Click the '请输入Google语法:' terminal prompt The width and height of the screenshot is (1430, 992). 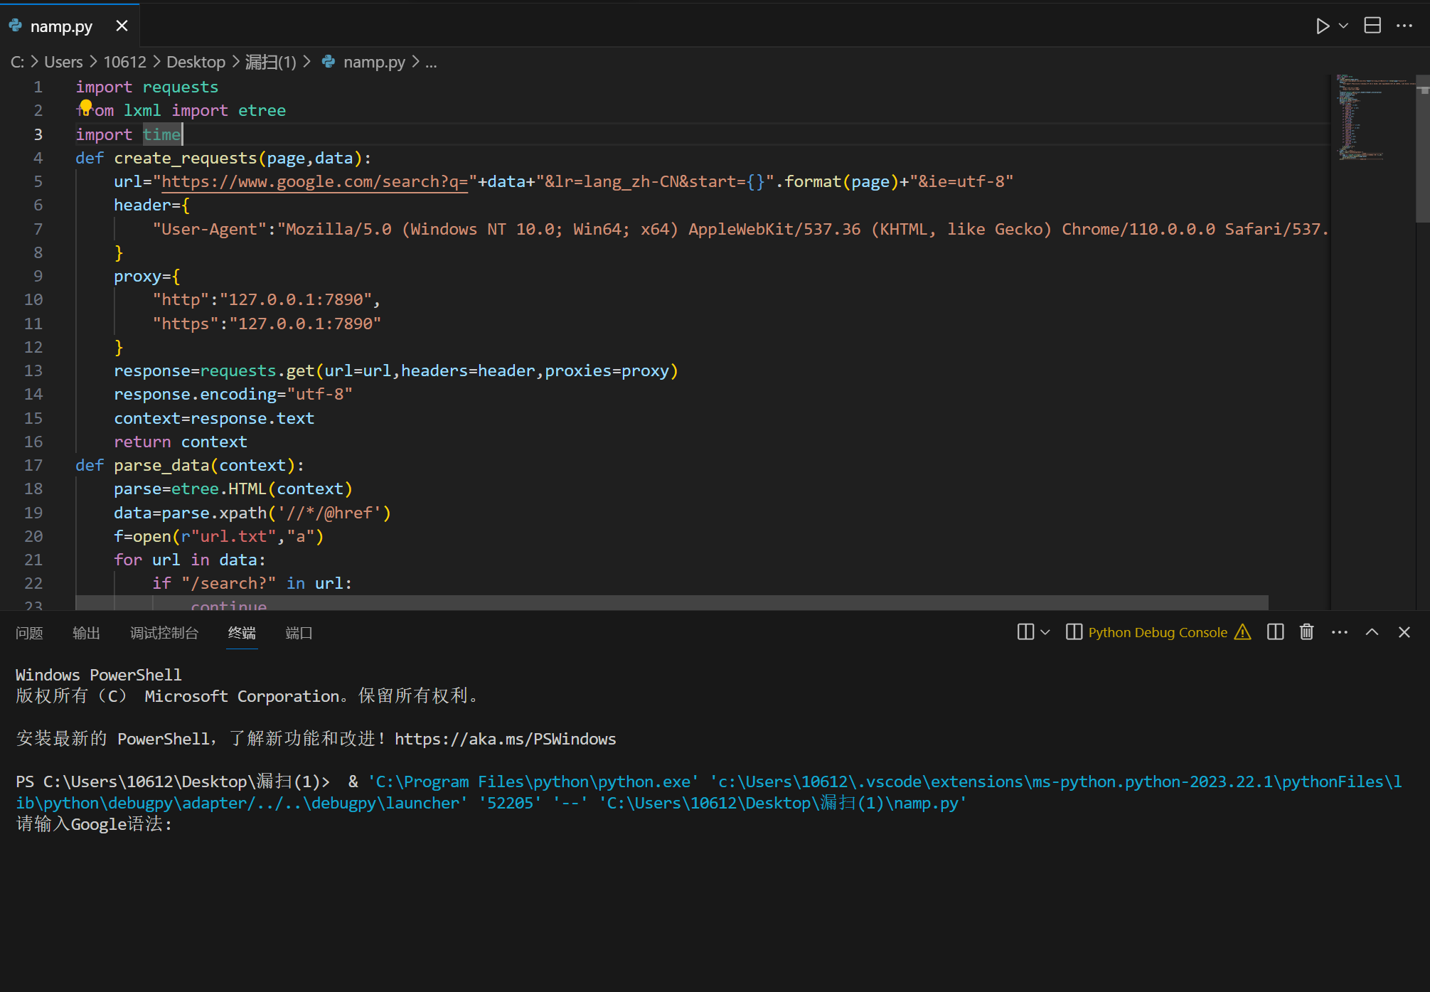pyautogui.click(x=94, y=824)
